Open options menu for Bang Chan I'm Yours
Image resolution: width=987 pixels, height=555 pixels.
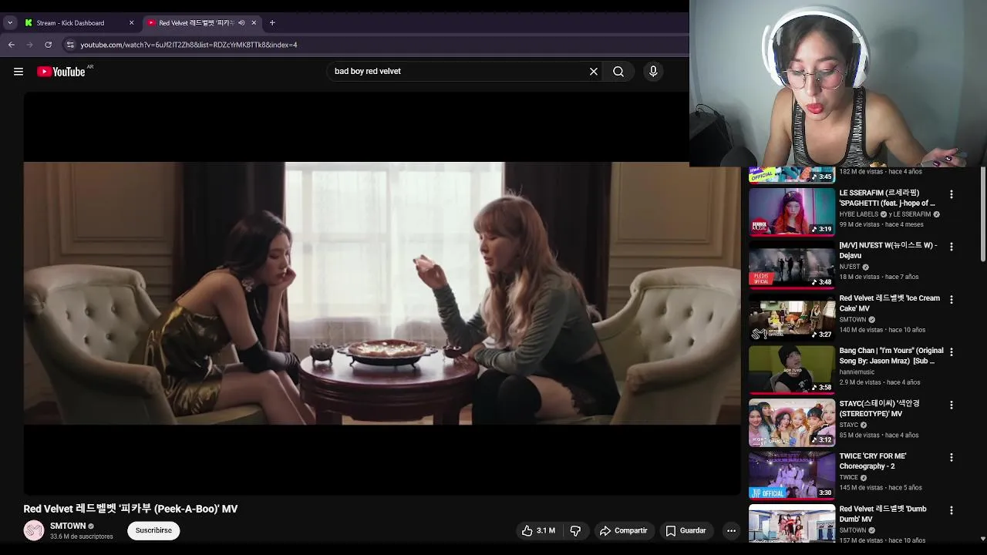click(952, 351)
